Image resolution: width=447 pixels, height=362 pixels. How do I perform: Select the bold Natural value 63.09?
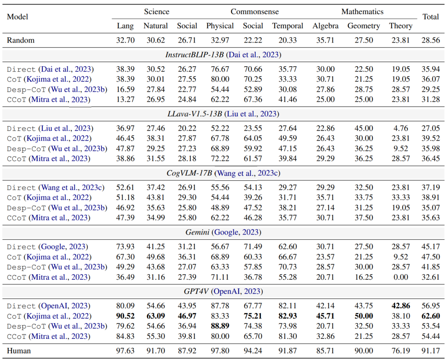click(x=156, y=316)
